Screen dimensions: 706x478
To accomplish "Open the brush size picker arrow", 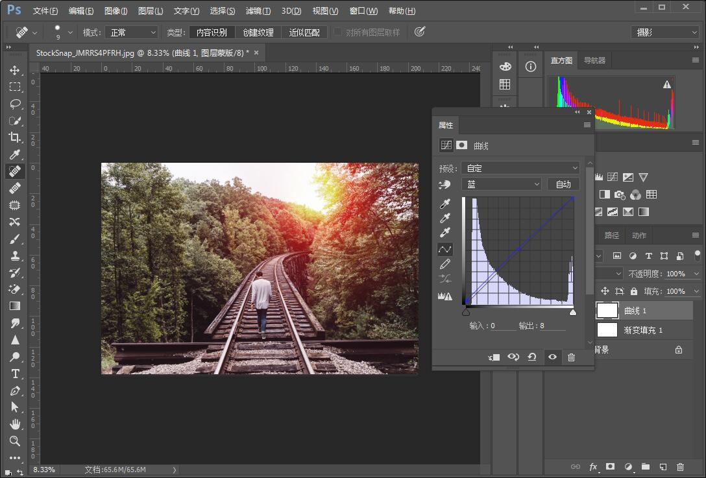I will coord(70,32).
